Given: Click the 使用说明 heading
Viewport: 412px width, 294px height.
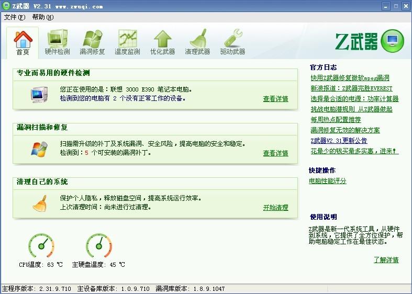Looking at the screenshot, I should [x=323, y=217].
